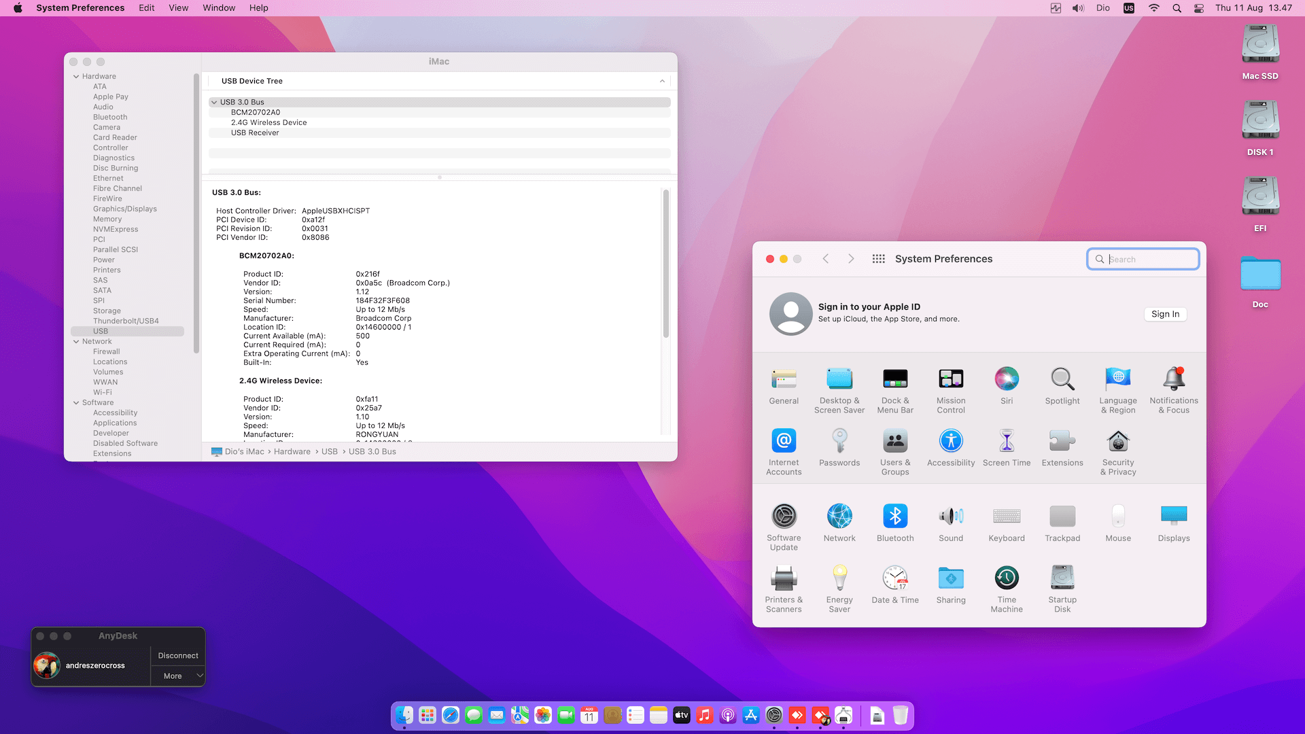Open Users & Groups pane

[x=895, y=452]
